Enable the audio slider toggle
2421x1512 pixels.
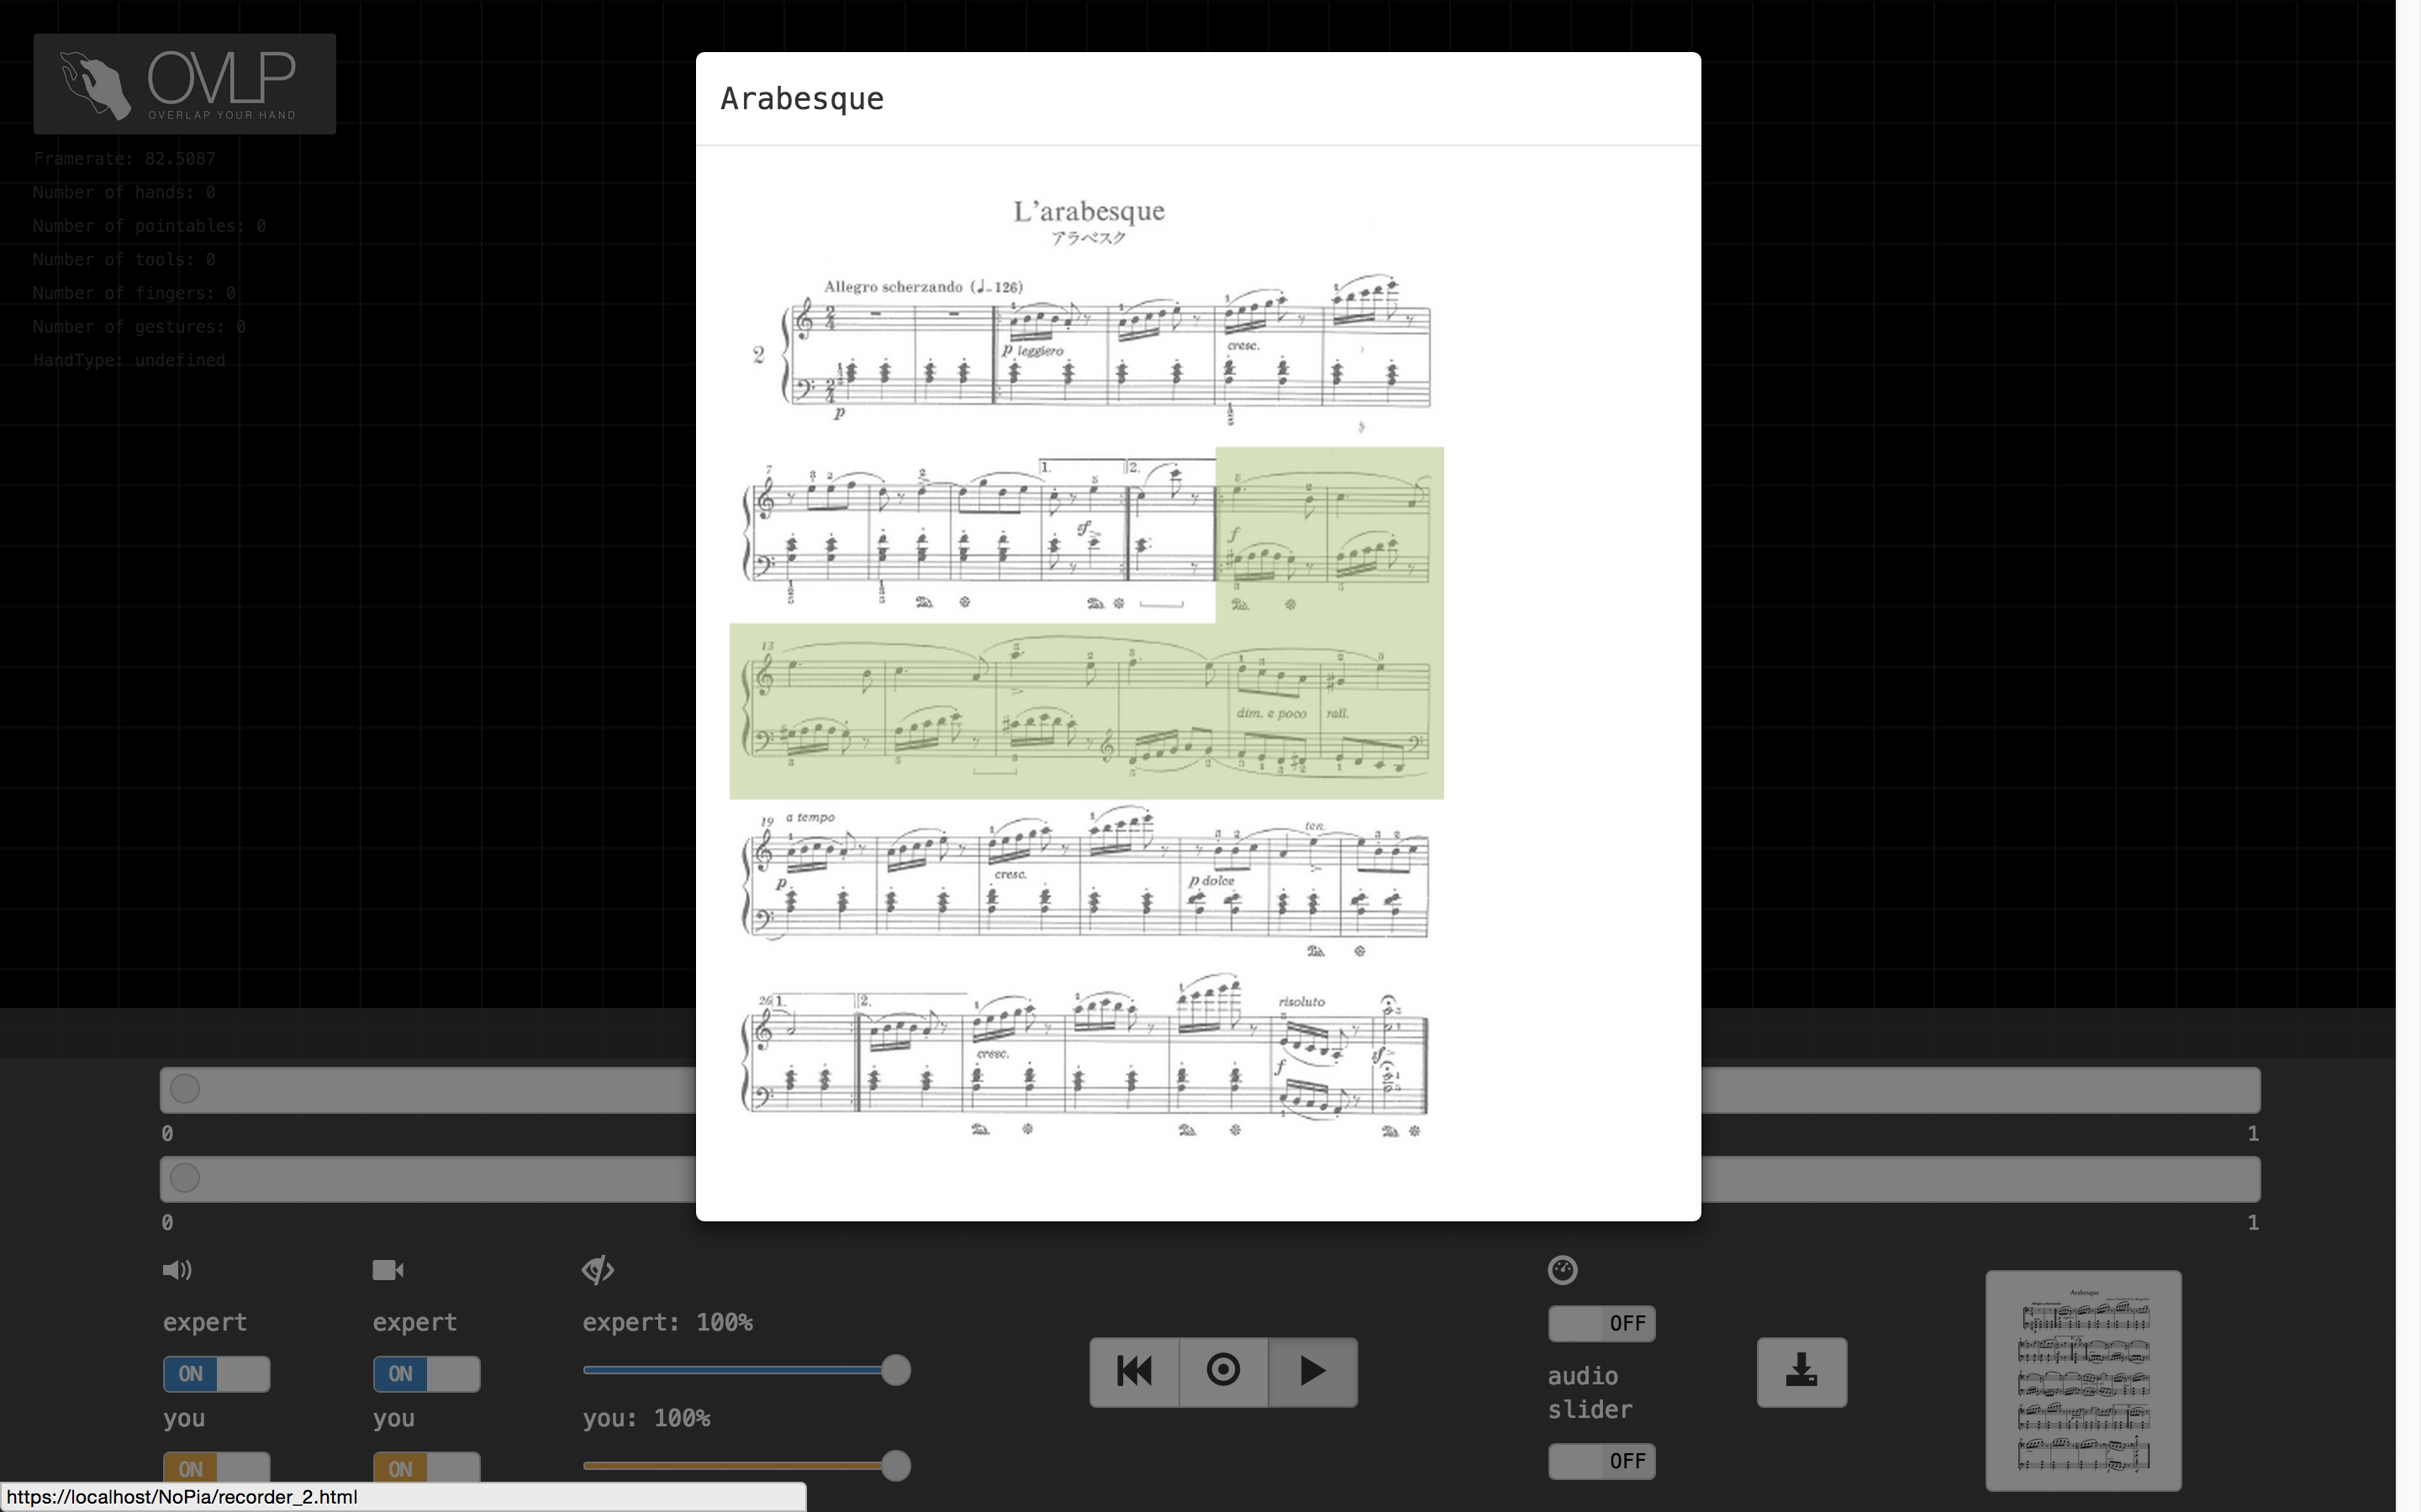pos(1601,1462)
